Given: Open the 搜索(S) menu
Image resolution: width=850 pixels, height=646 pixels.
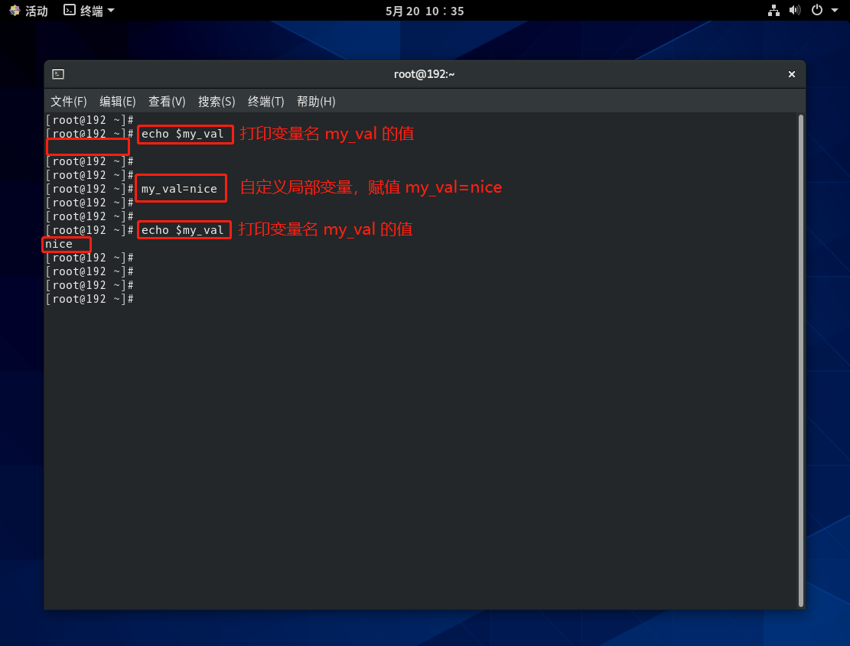Looking at the screenshot, I should [x=217, y=102].
